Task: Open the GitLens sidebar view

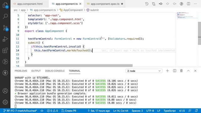Action: click(x=5, y=62)
